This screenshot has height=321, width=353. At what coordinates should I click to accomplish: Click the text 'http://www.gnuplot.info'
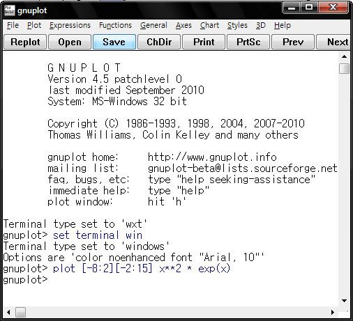click(212, 157)
